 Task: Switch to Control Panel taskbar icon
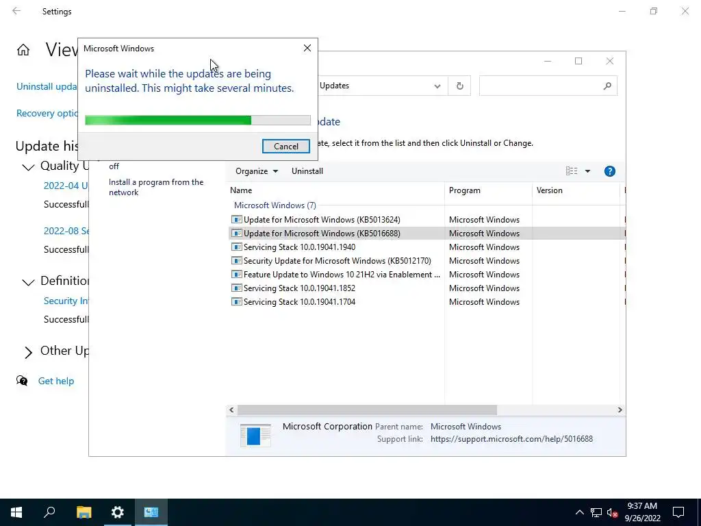coord(151,512)
